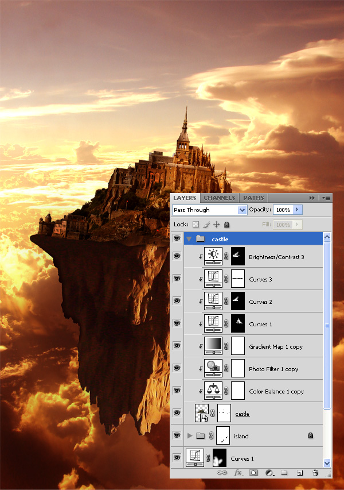Enable lock image pixels brush icon
The height and width of the screenshot is (490, 344).
206,225
